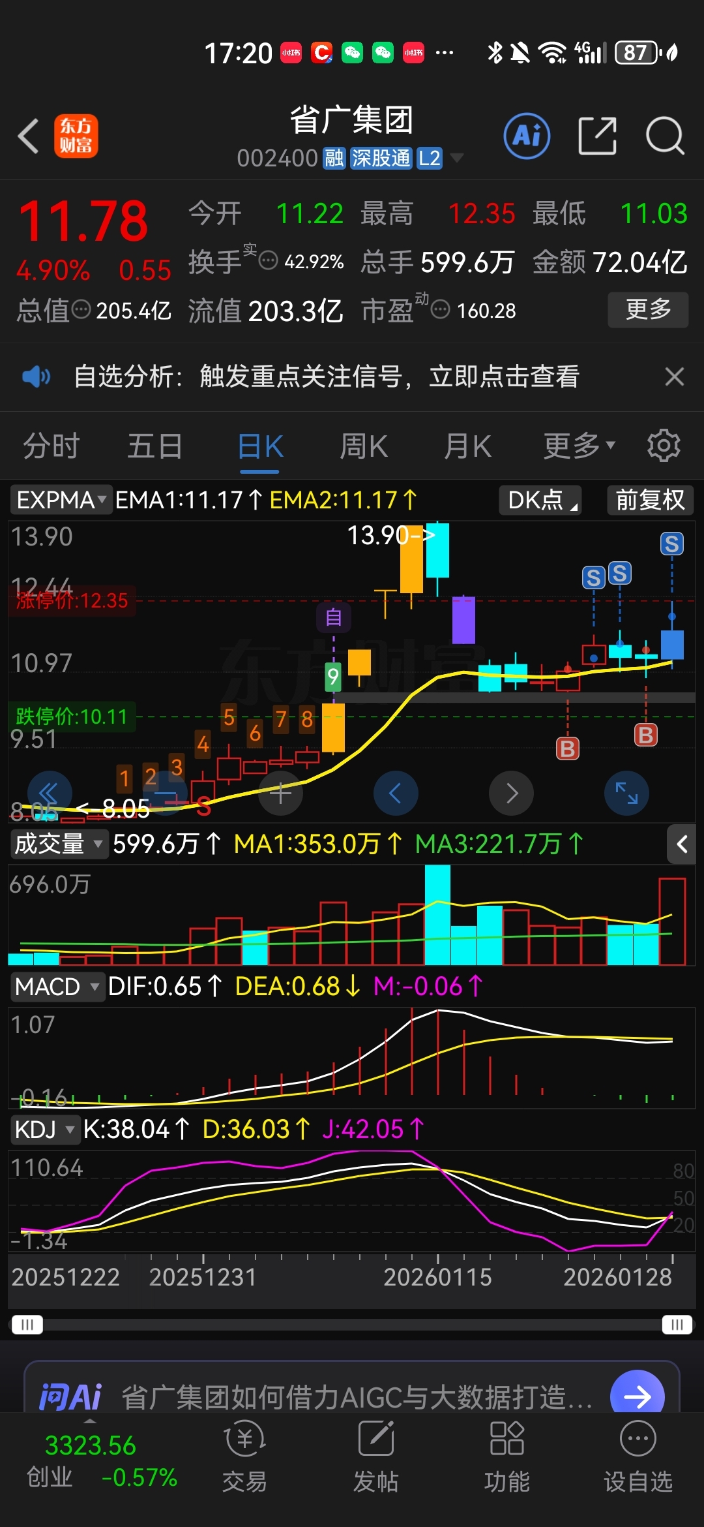Tap the L2 level badge
This screenshot has width=704, height=1527.
[429, 158]
